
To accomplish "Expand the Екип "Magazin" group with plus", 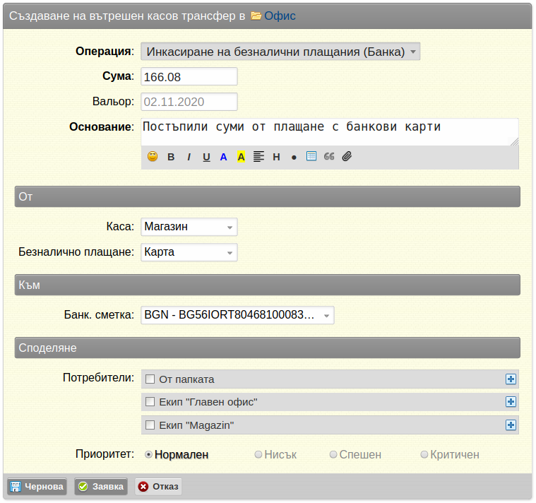I will point(511,425).
